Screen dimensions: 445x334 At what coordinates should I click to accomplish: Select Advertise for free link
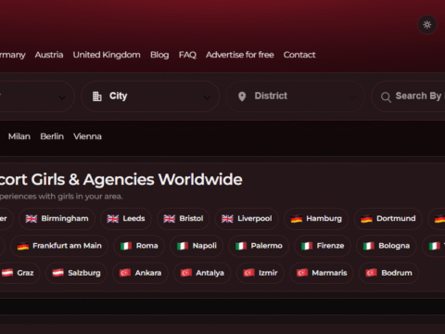240,55
